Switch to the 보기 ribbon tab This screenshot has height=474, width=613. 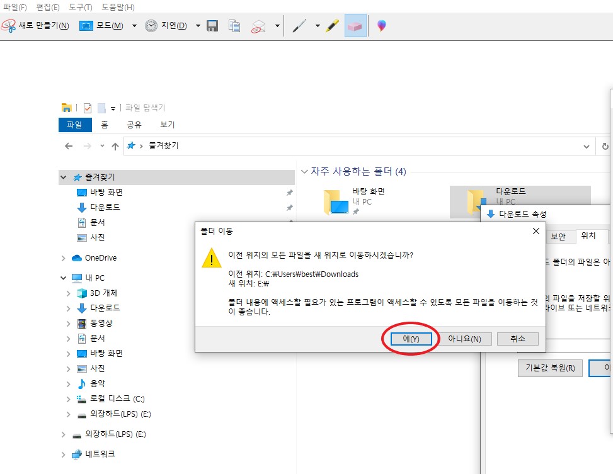tap(168, 125)
